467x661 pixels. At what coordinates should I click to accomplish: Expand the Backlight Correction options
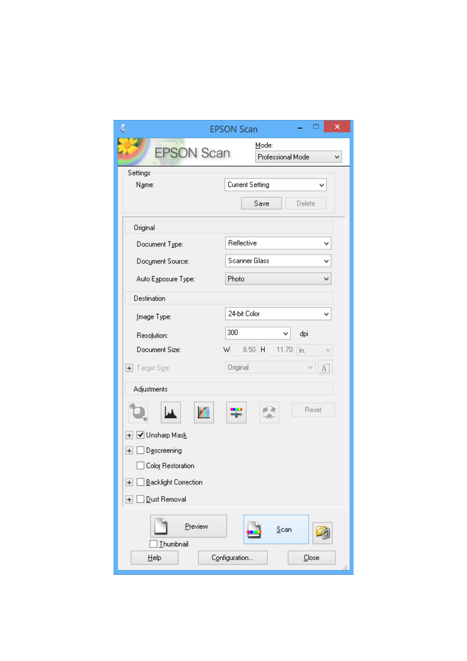pyautogui.click(x=129, y=482)
